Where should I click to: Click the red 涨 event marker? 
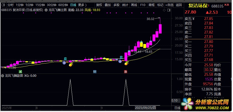pyautogui.click(x=126, y=72)
